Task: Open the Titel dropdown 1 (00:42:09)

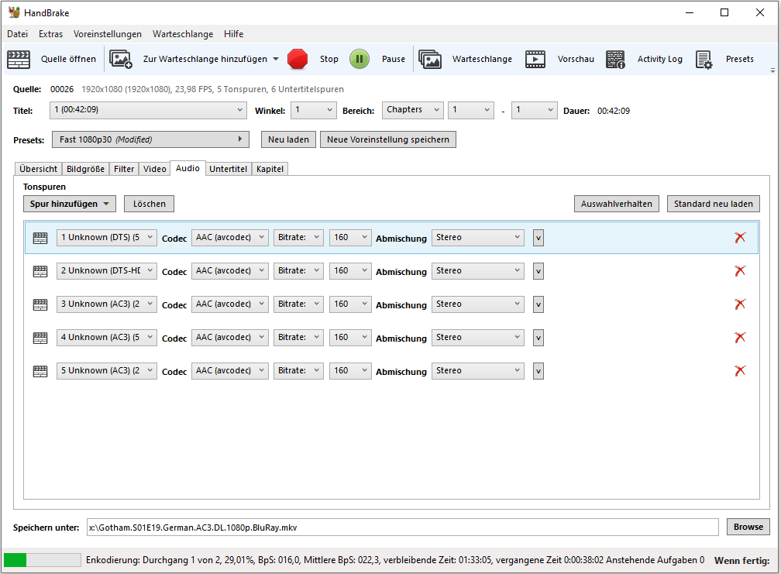Action: [x=148, y=110]
